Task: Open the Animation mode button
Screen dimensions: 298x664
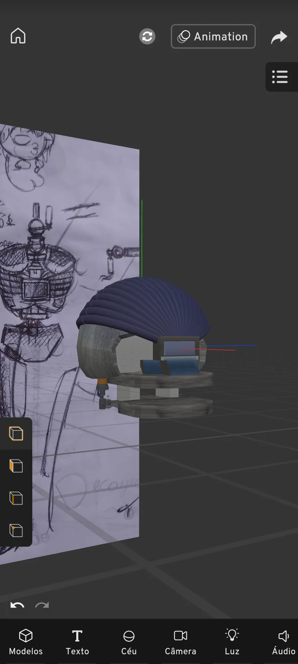Action: point(213,37)
